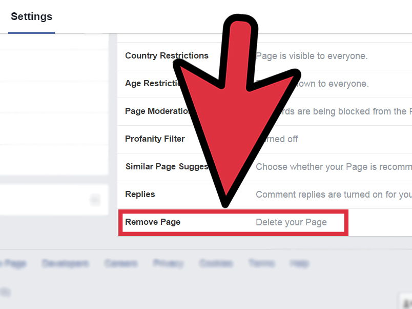Click 'Comment replies are turned on' description
The height and width of the screenshot is (309, 412).
coord(334,195)
